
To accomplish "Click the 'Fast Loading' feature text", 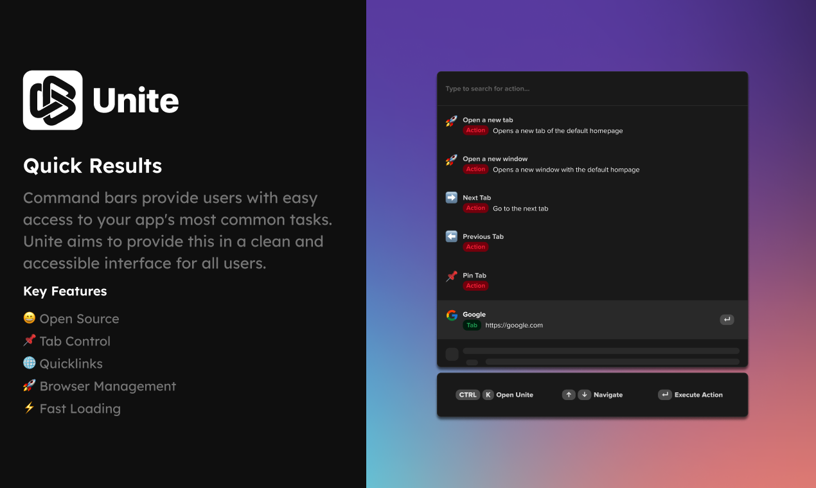I will pyautogui.click(x=80, y=409).
